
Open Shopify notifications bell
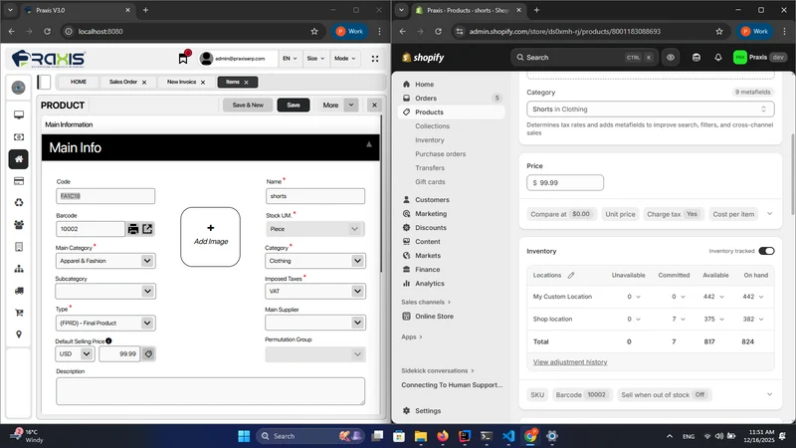(x=717, y=58)
